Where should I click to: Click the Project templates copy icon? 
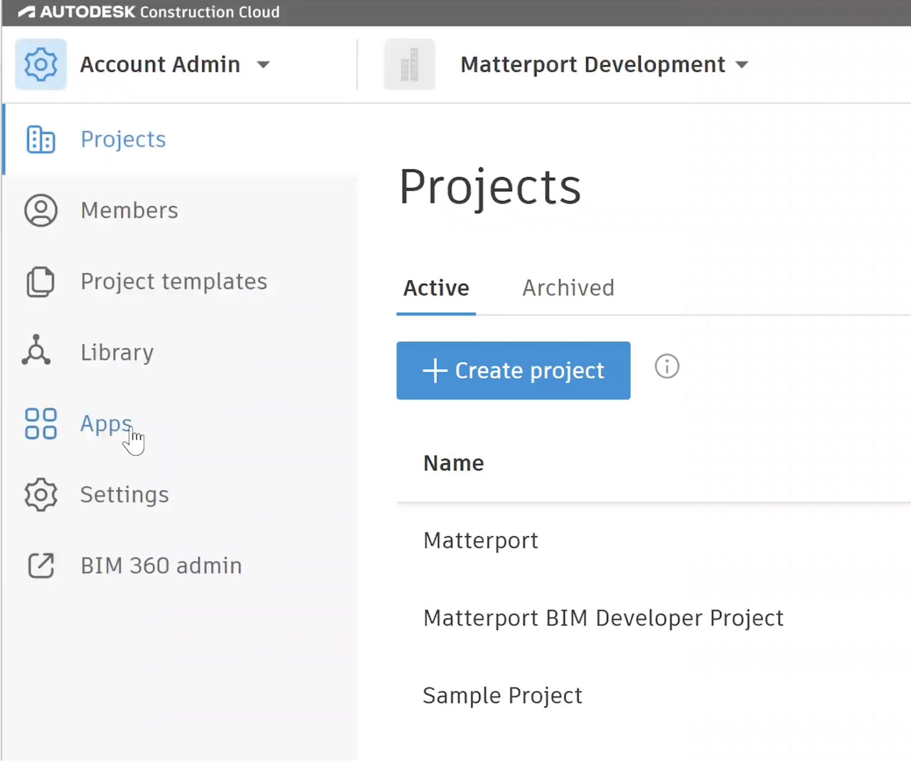[40, 282]
